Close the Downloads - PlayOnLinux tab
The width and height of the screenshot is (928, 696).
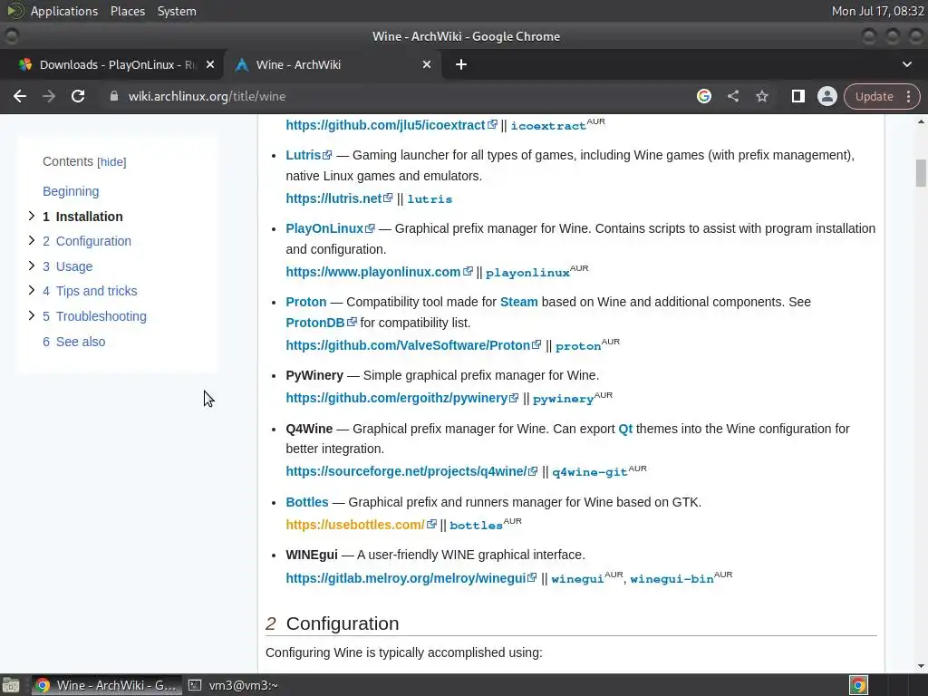pyautogui.click(x=210, y=64)
